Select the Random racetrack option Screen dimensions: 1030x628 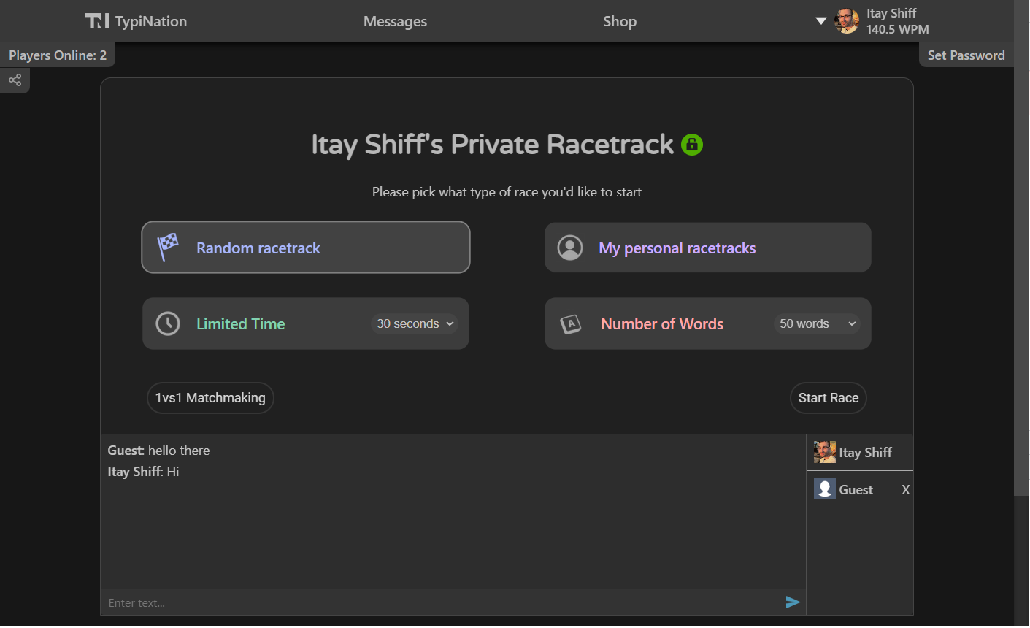(306, 248)
